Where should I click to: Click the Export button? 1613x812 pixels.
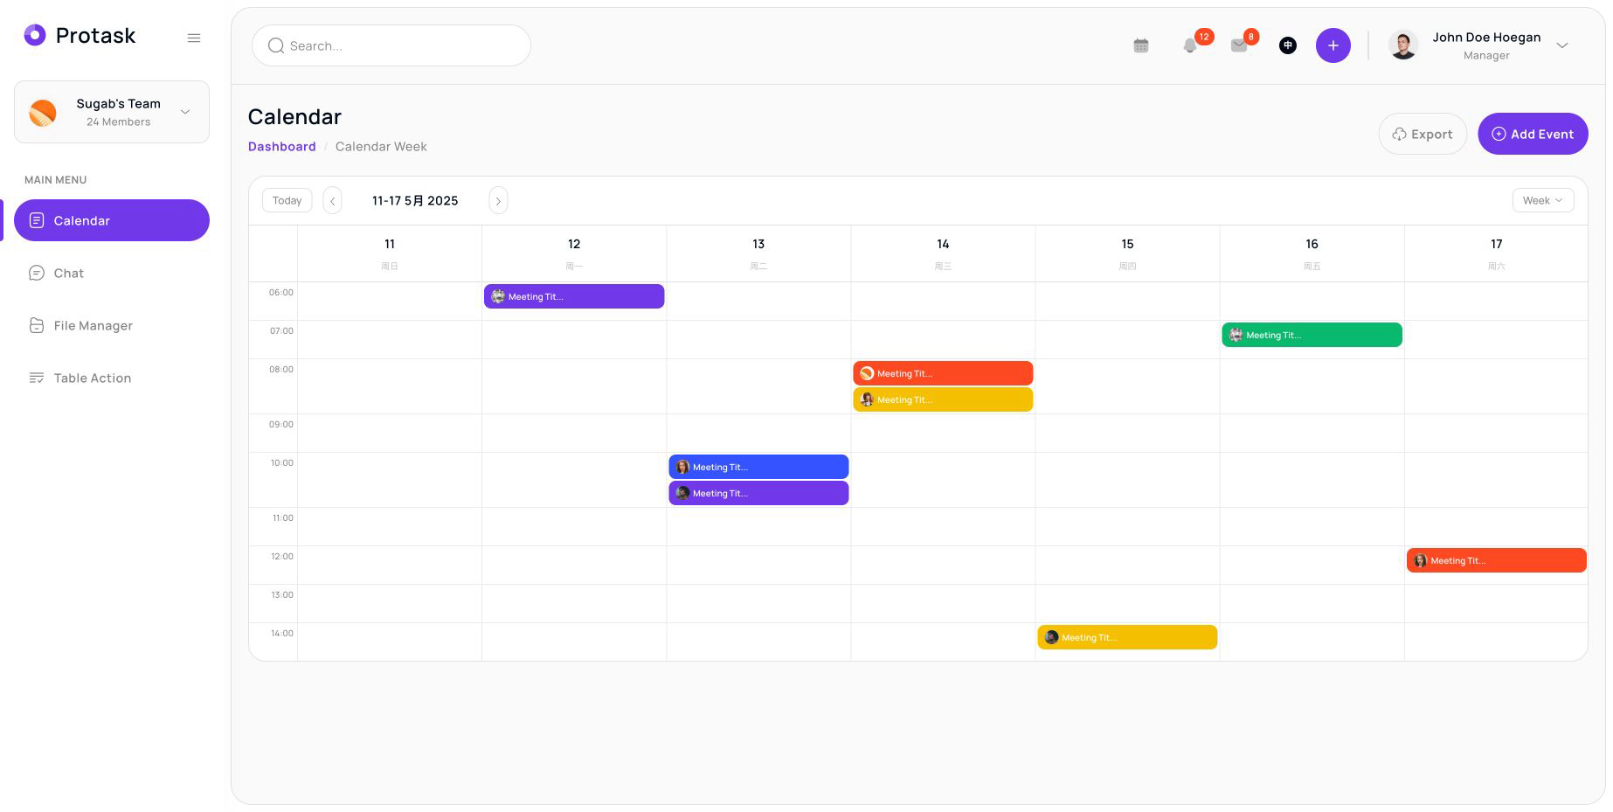(1423, 134)
